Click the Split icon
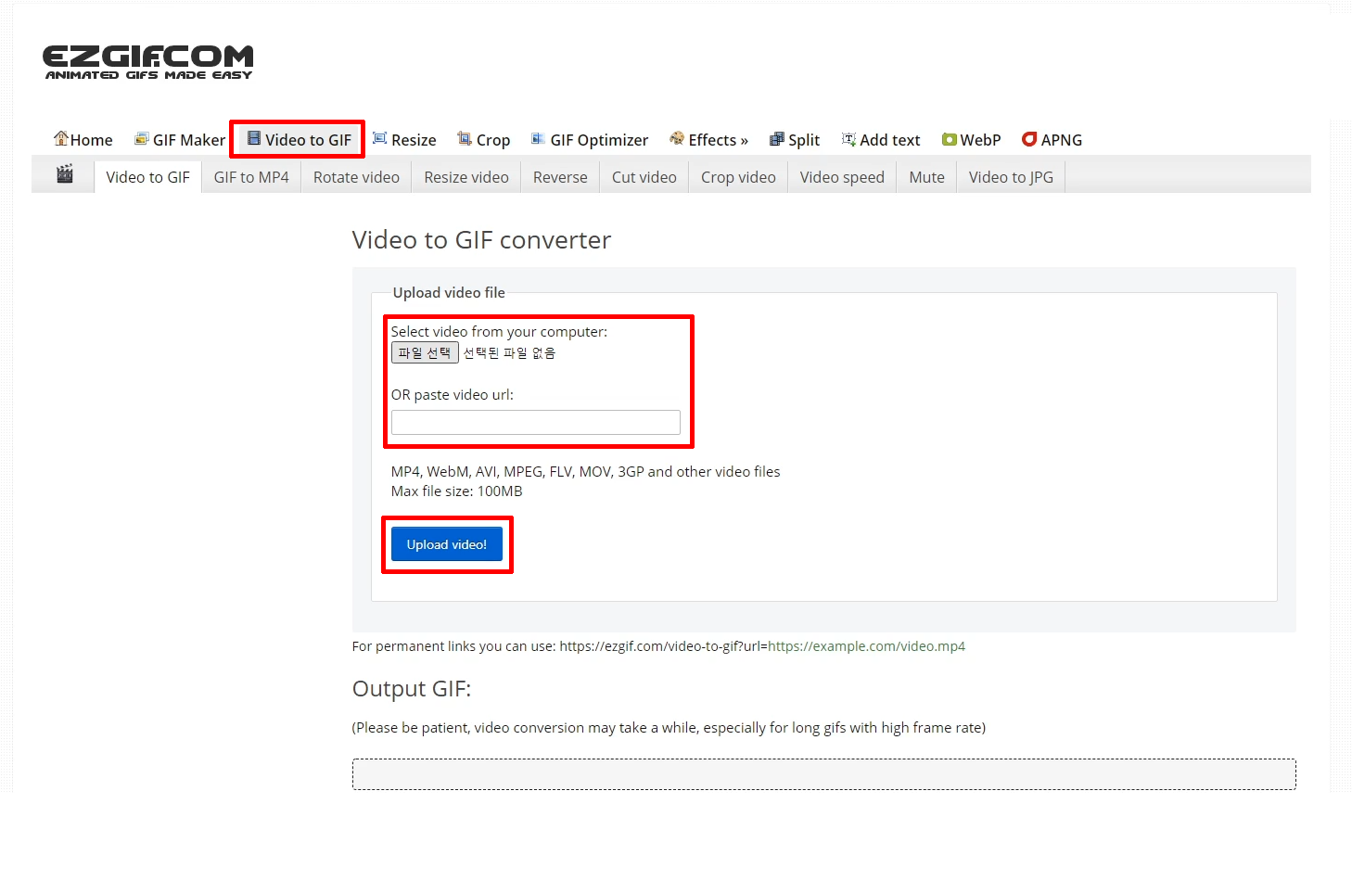1352x893 pixels. [777, 139]
